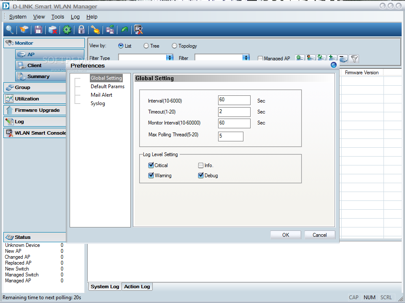Screen dimensions: 405x303
Task: Select Syslog in Preferences tree
Action: pos(97,103)
